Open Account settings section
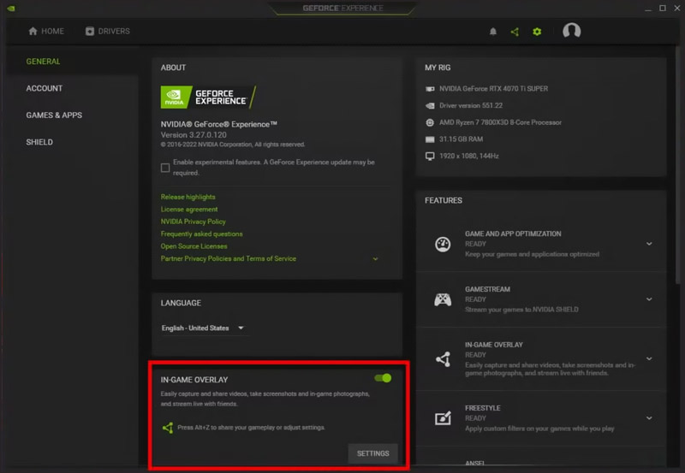 point(45,89)
